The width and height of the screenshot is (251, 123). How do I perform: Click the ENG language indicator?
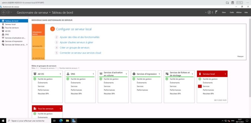[233, 121]
